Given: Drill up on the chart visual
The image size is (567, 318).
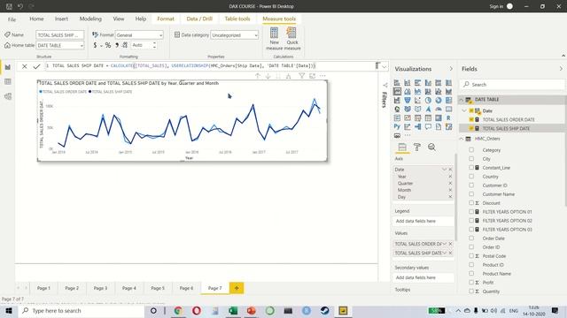Looking at the screenshot, I should pyautogui.click(x=258, y=76).
